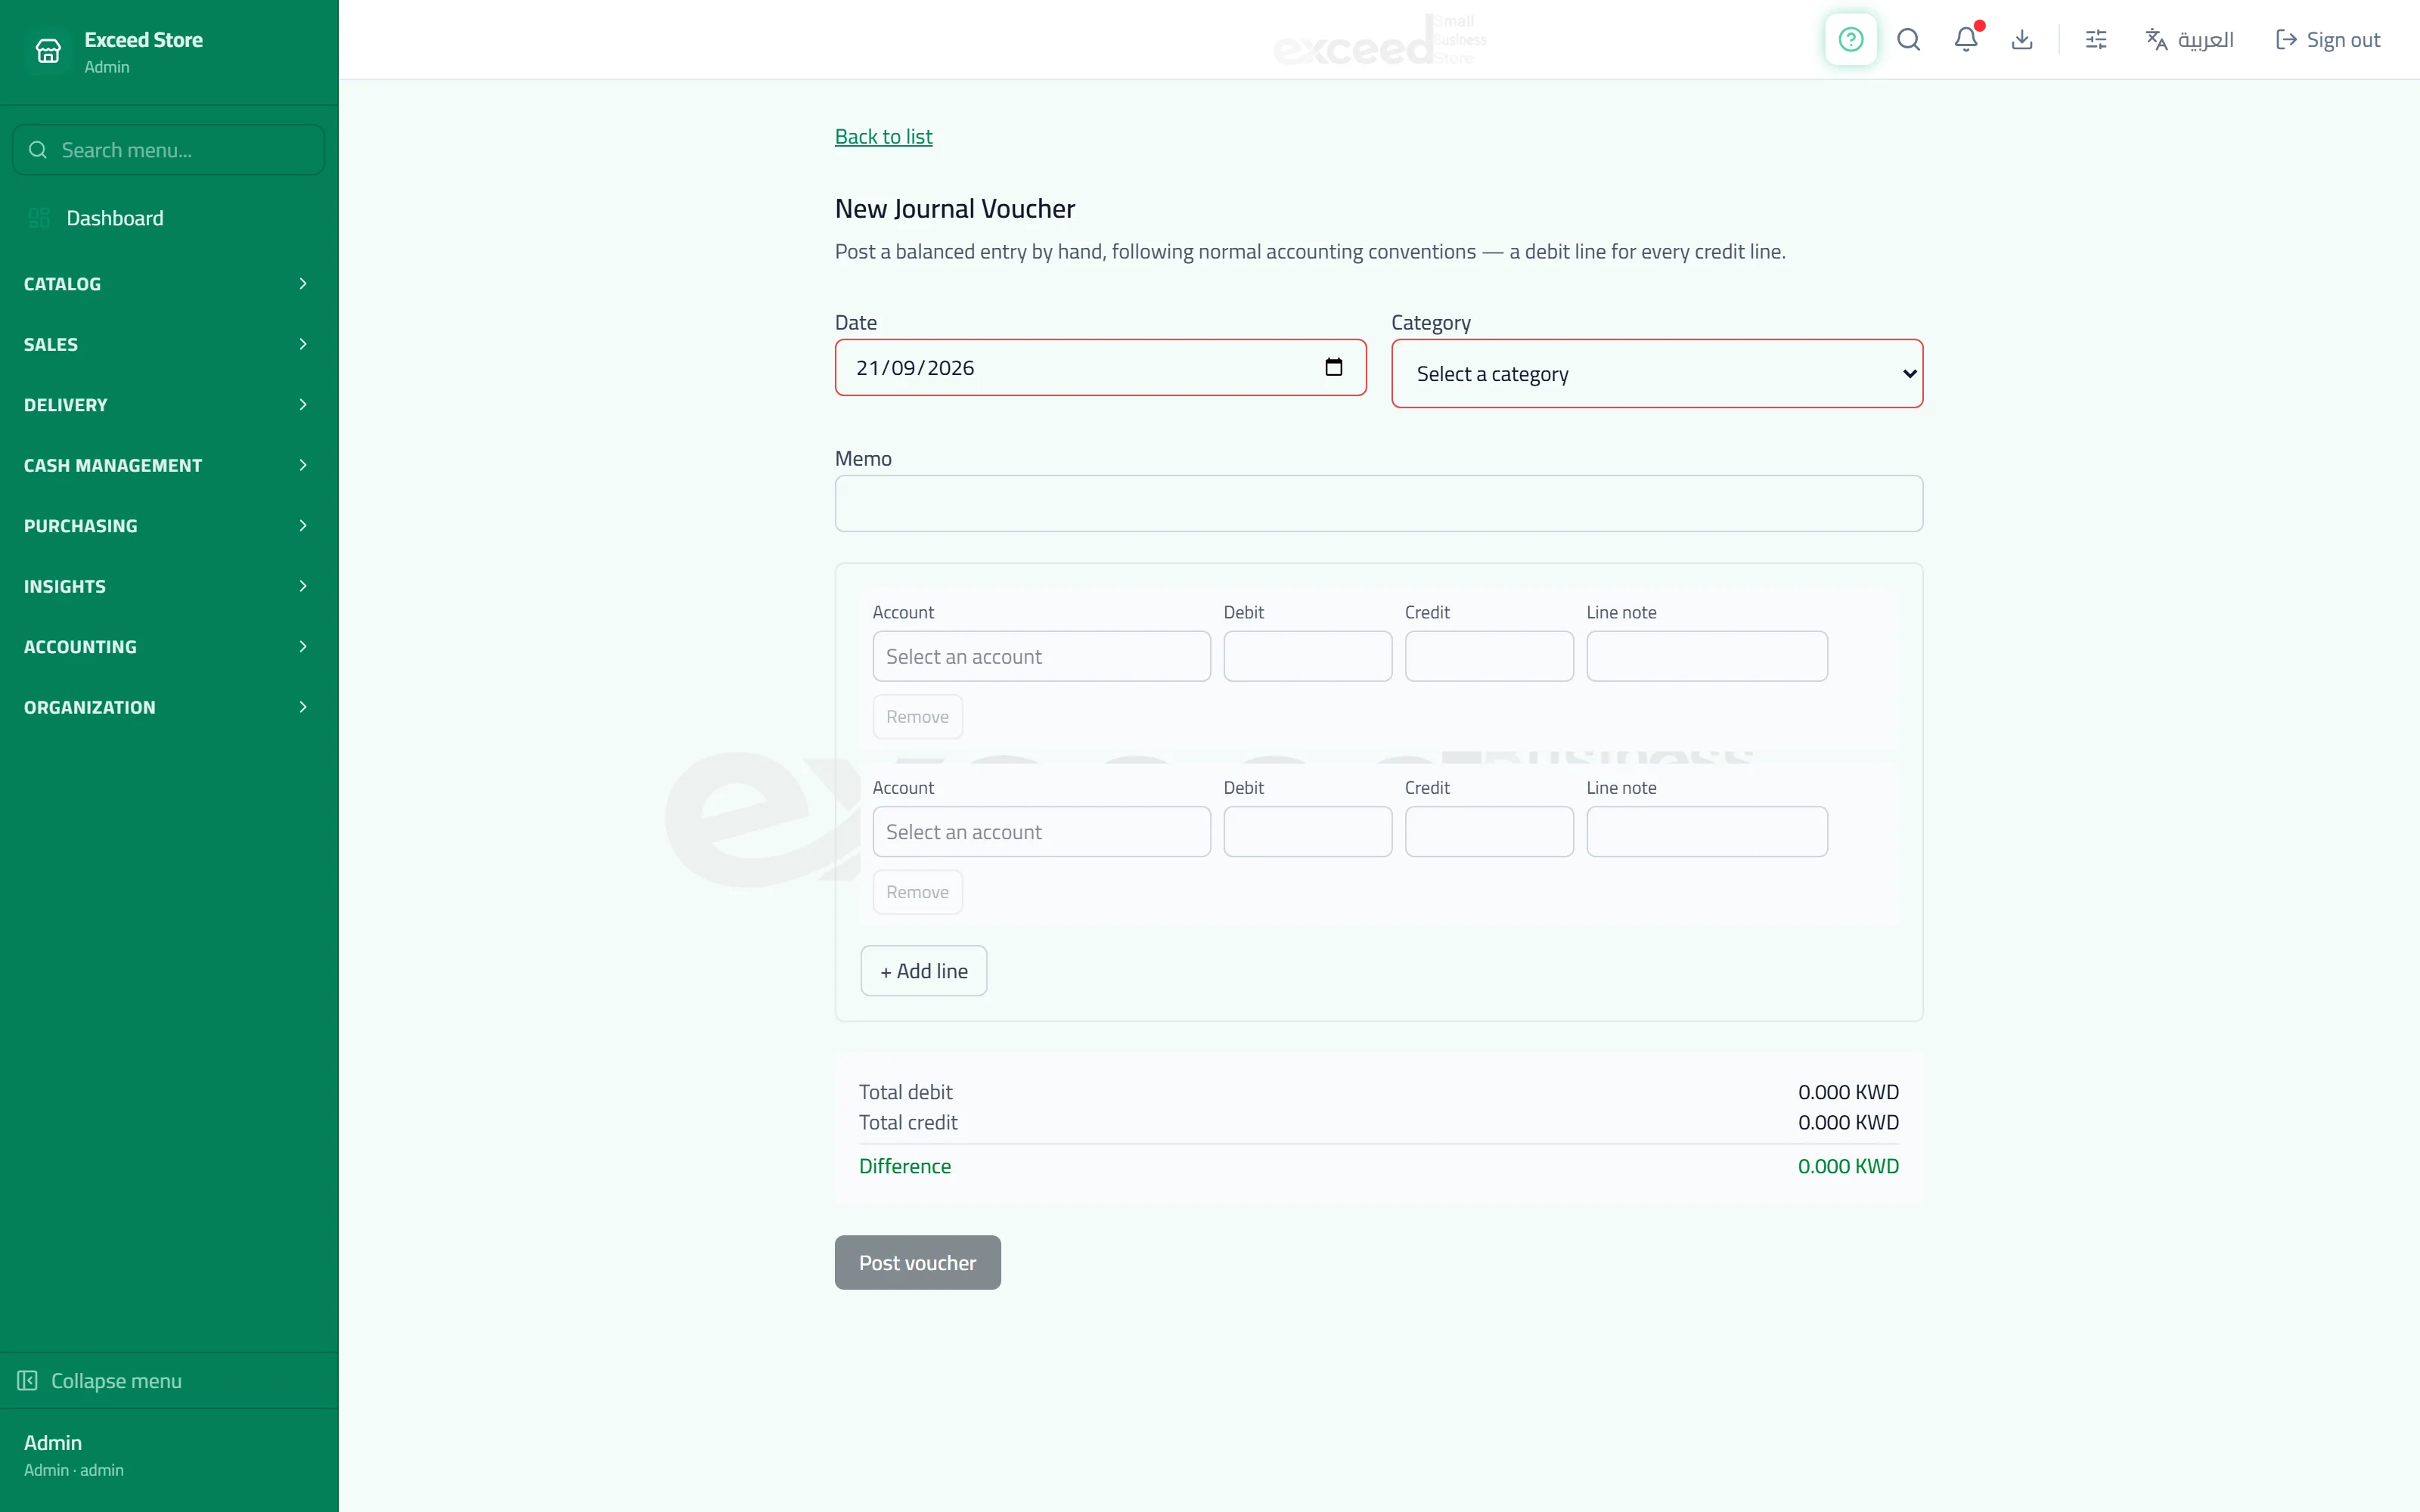Open the SALES sidebar section
Image resolution: width=2420 pixels, height=1512 pixels.
(167, 344)
